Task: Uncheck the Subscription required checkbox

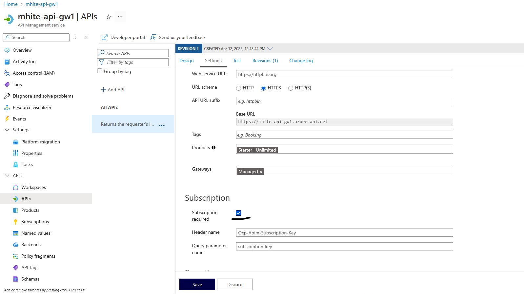Action: pyautogui.click(x=239, y=213)
